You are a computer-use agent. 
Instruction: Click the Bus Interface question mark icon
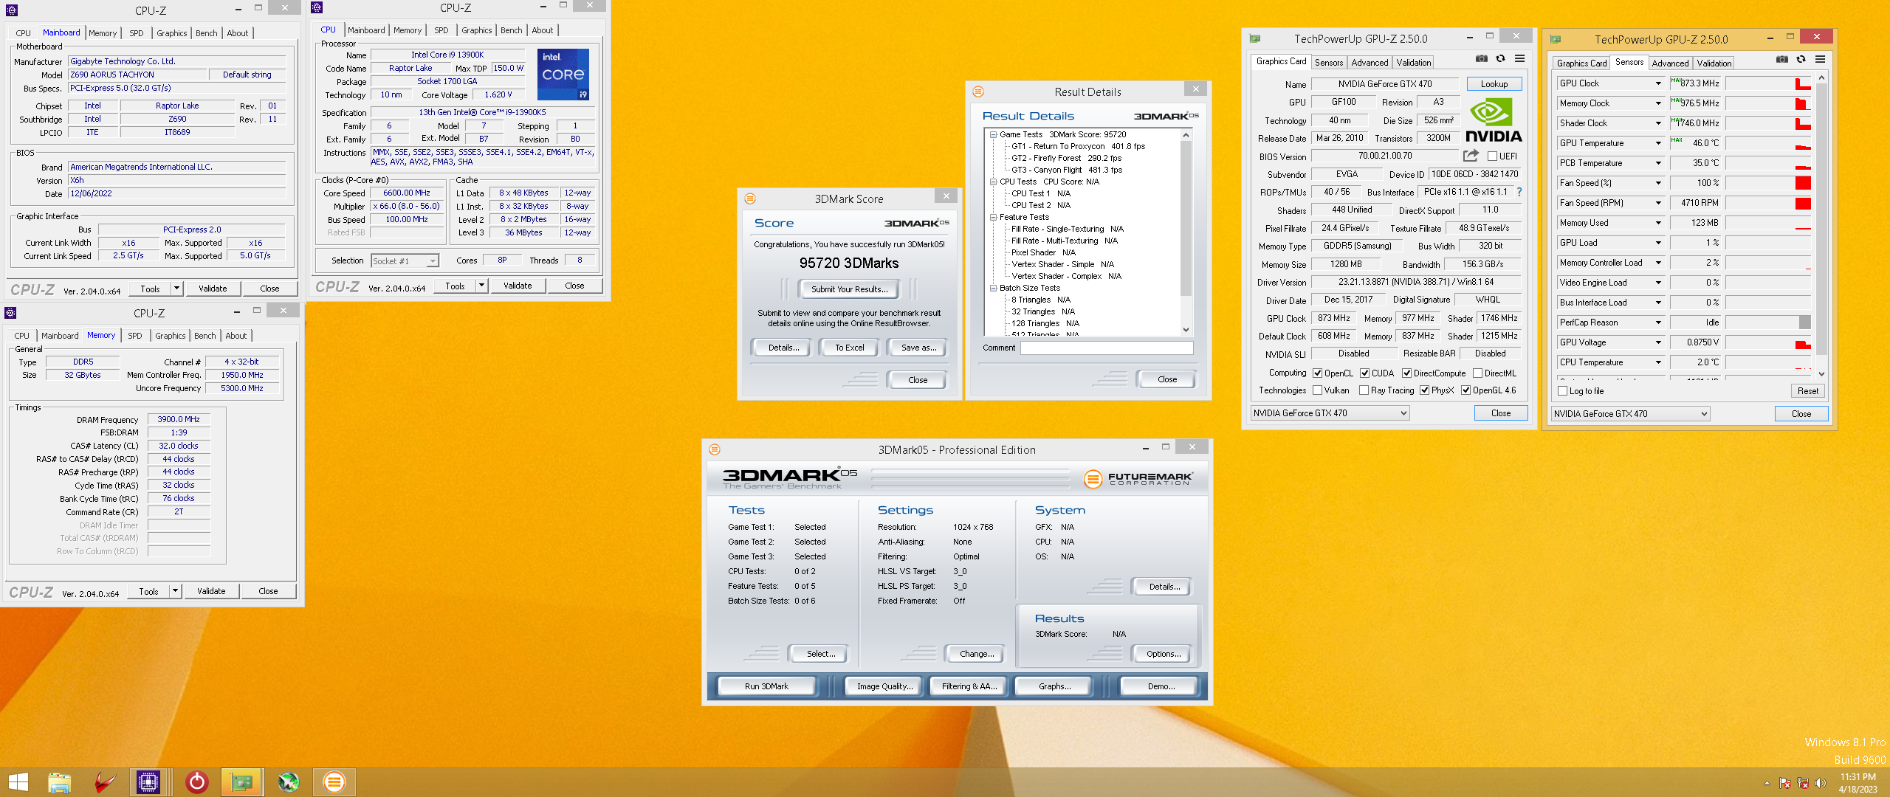[1519, 192]
